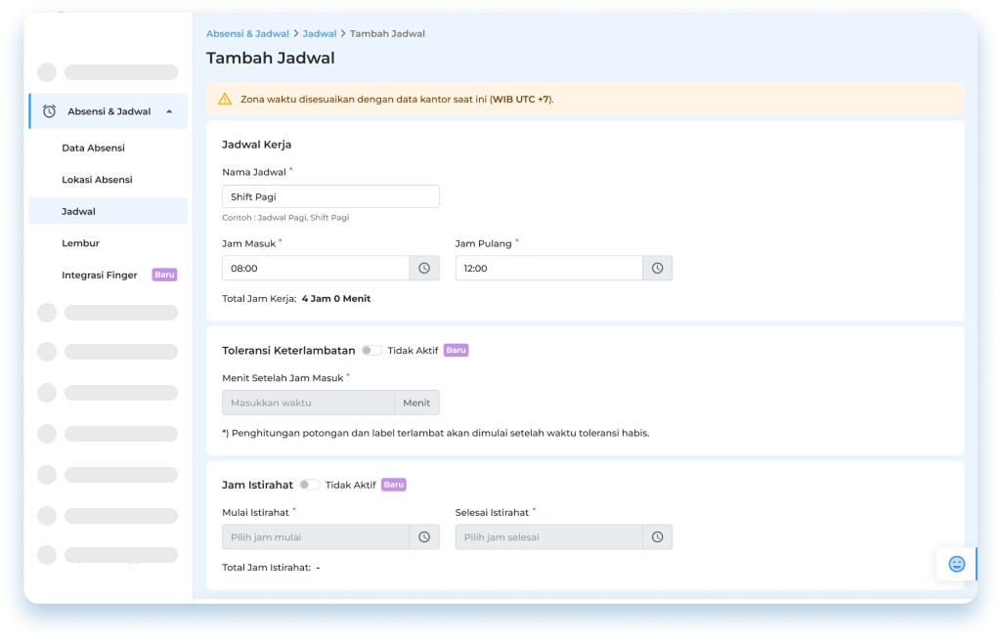Click the clock icon for Selesai Istirahat
The width and height of the screenshot is (1001, 639).
click(x=658, y=536)
